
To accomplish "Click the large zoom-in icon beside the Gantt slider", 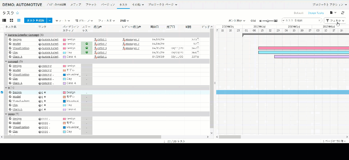I will click(276, 21).
